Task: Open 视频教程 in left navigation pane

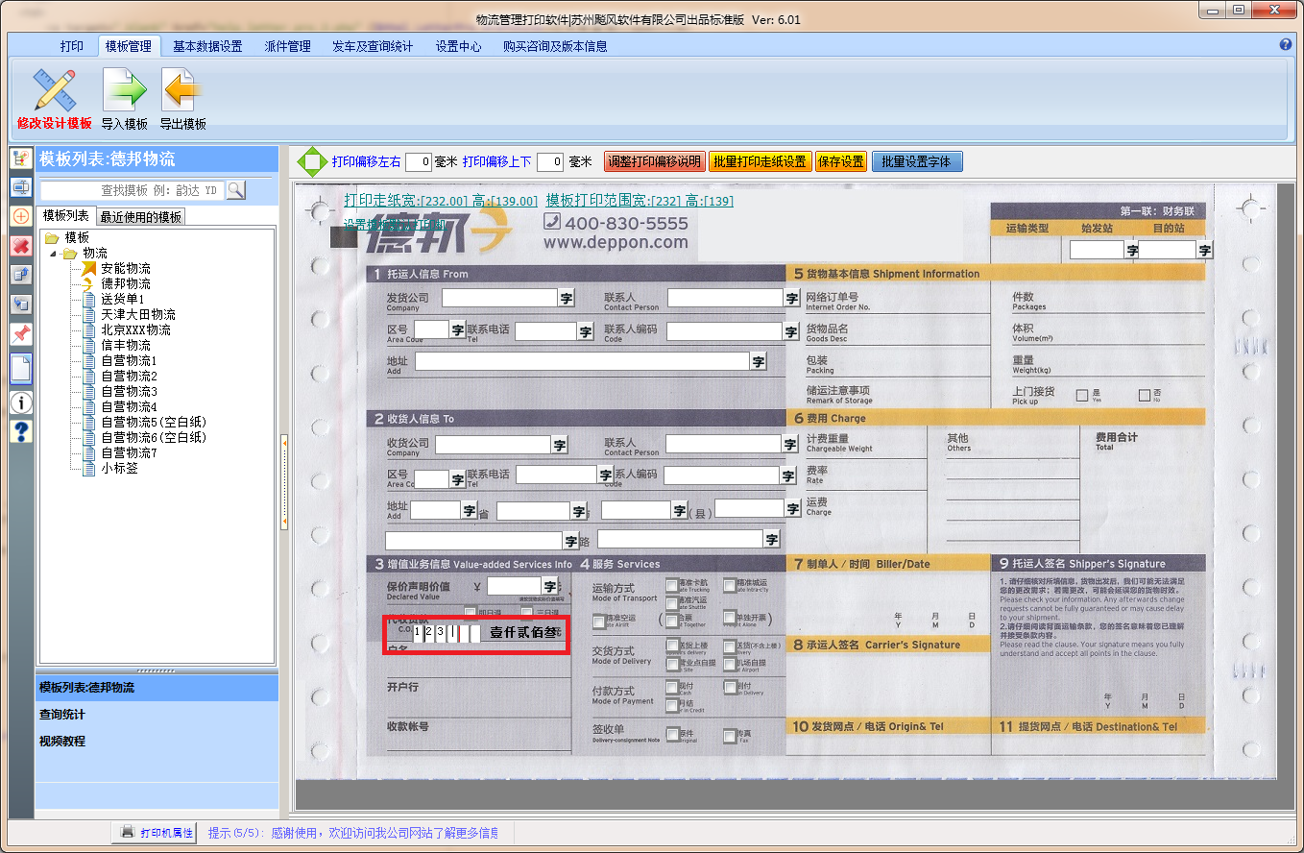Action: [62, 742]
